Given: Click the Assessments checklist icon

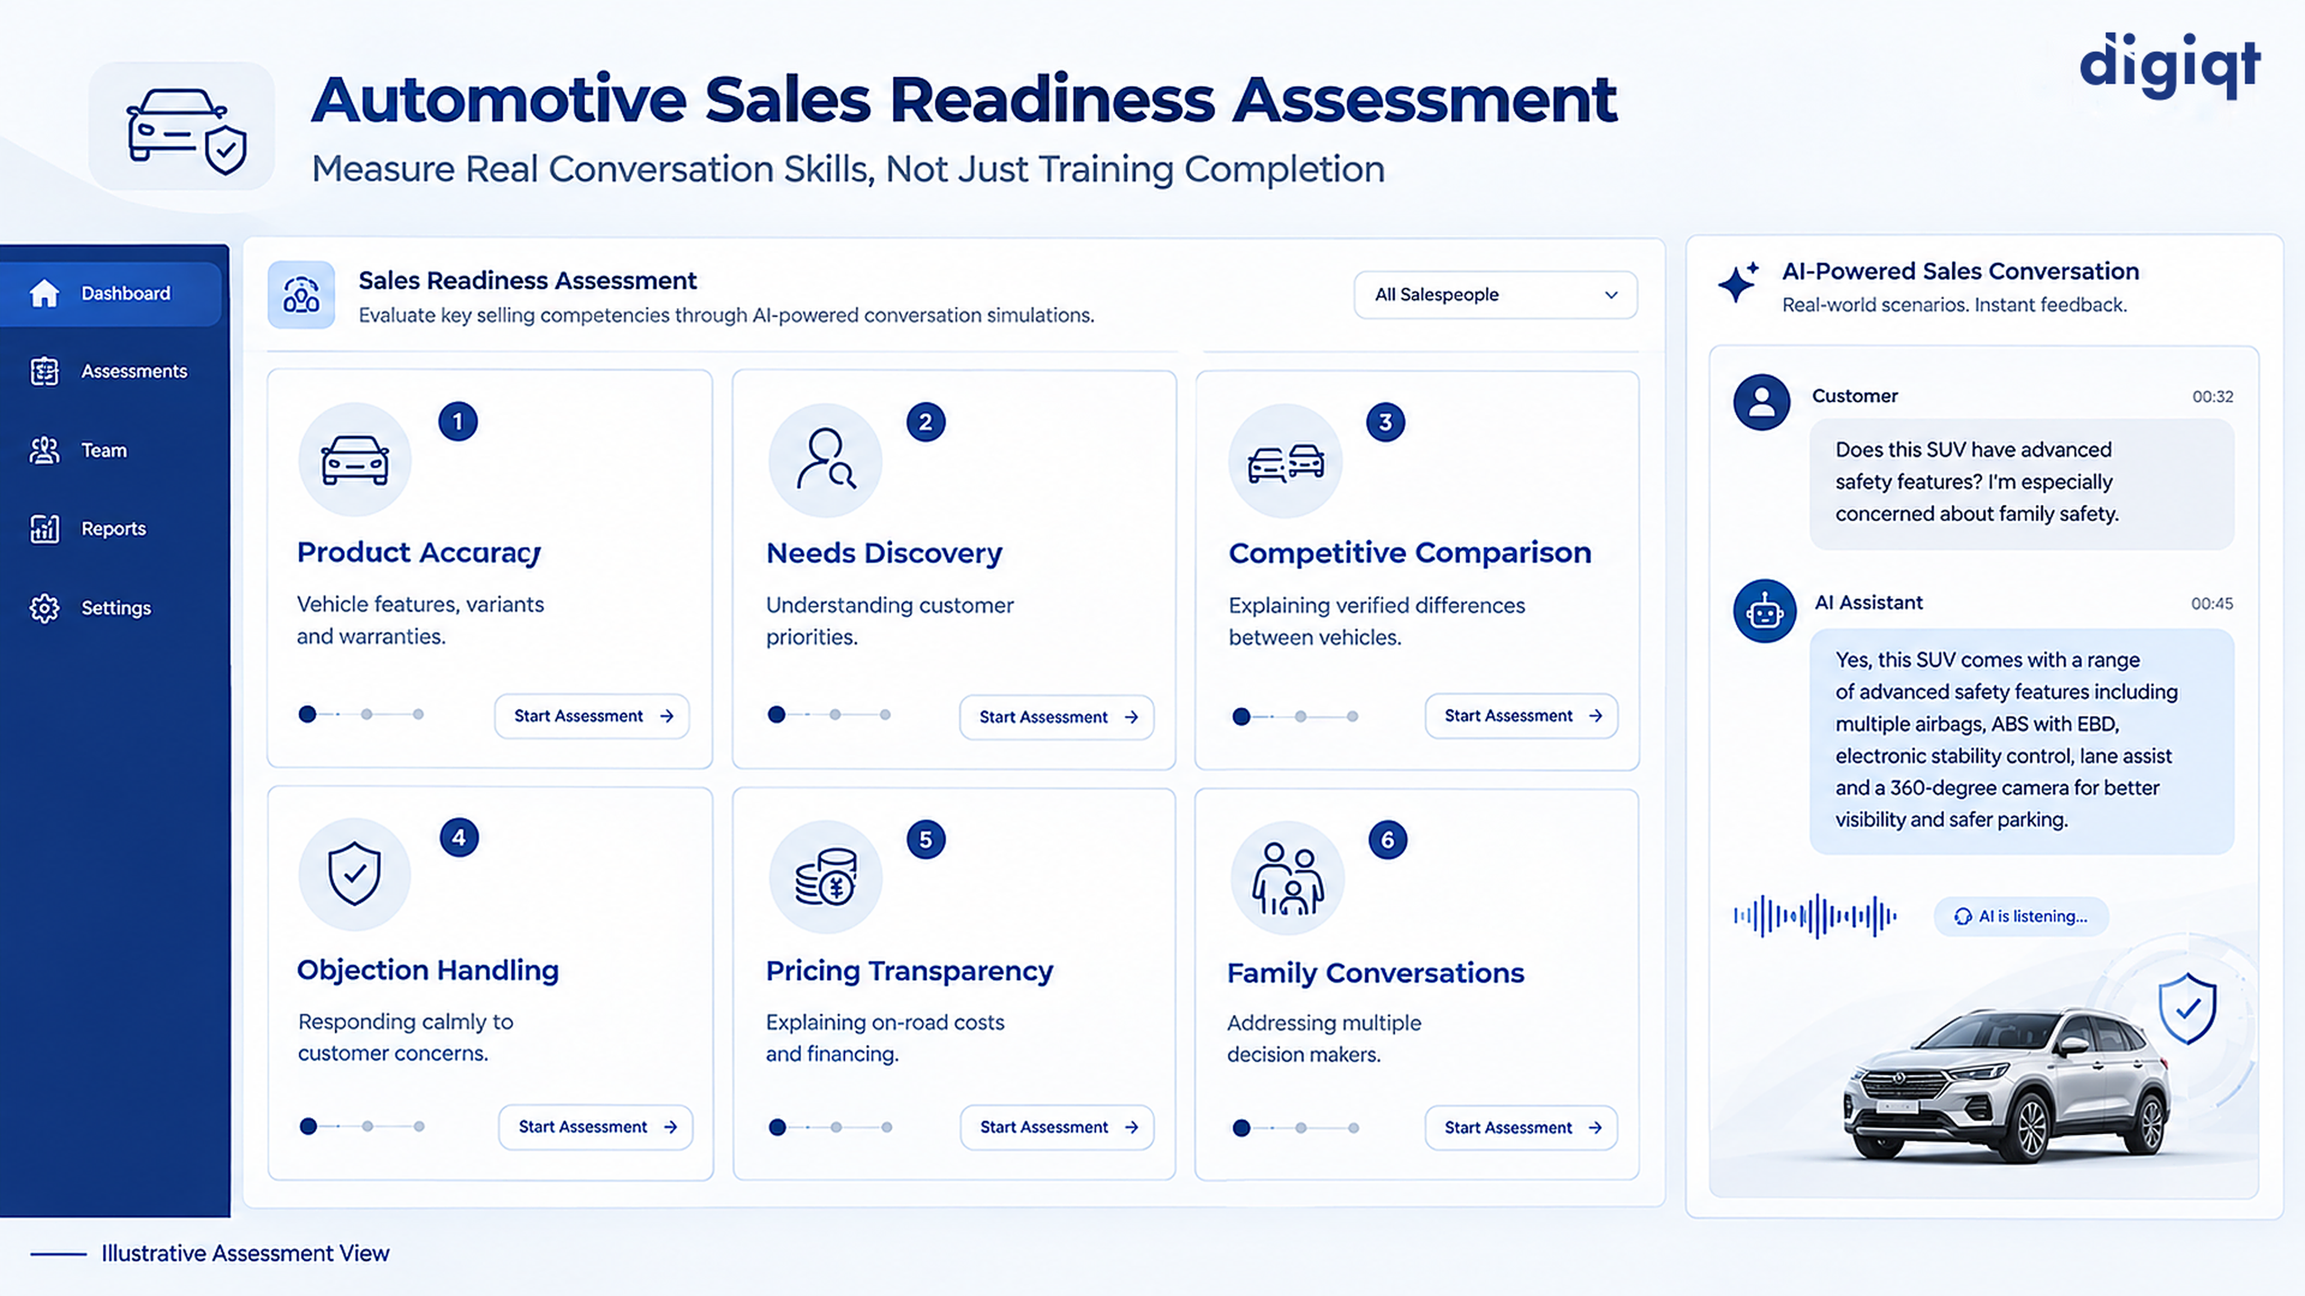Looking at the screenshot, I should 44,371.
